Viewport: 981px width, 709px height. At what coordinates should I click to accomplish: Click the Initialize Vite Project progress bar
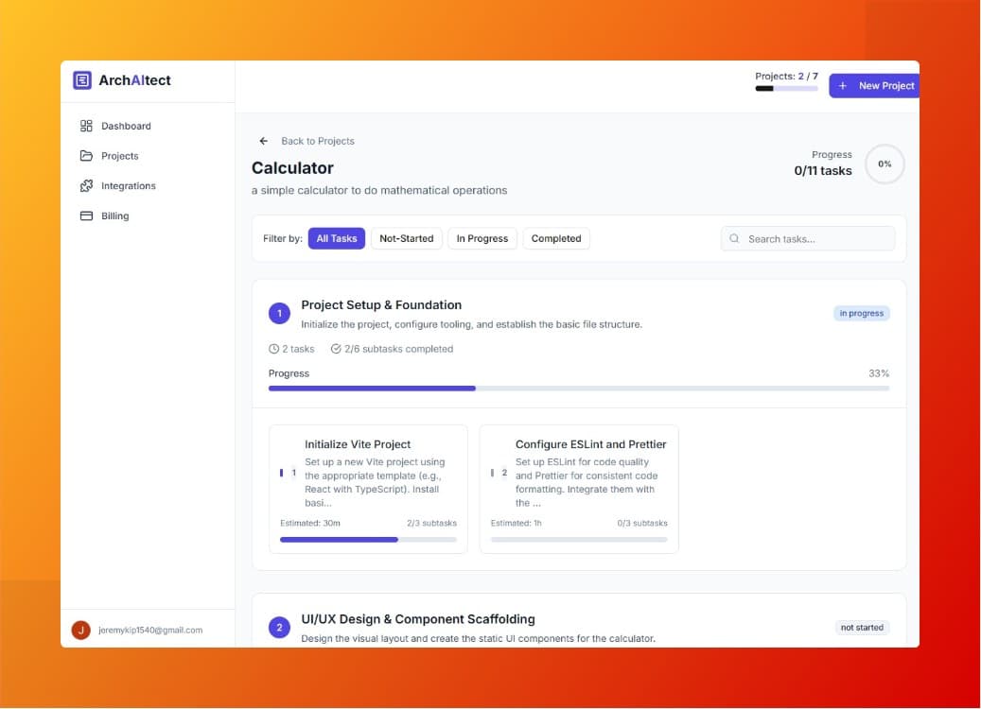pos(369,540)
